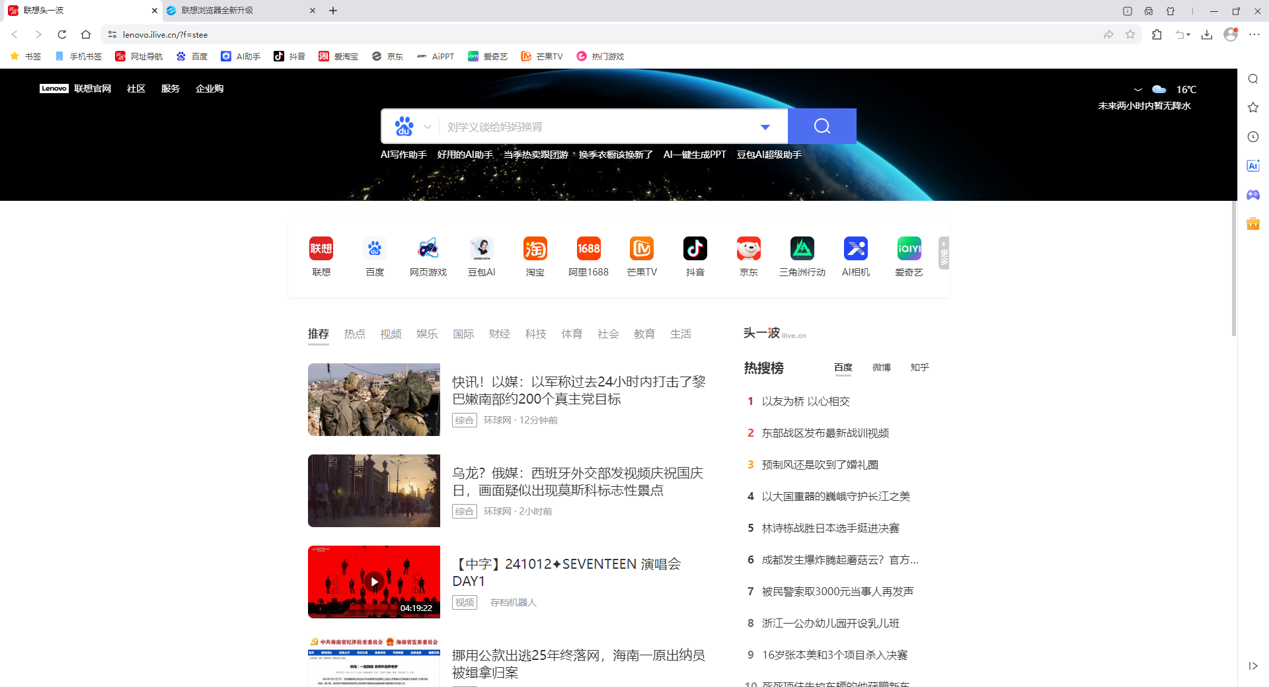Screen dimensions: 1269x687
Task: Select the 知乎 hot list source
Action: click(x=919, y=367)
